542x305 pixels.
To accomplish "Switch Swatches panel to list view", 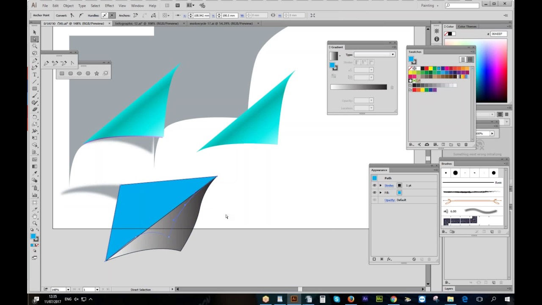I will (x=463, y=60).
